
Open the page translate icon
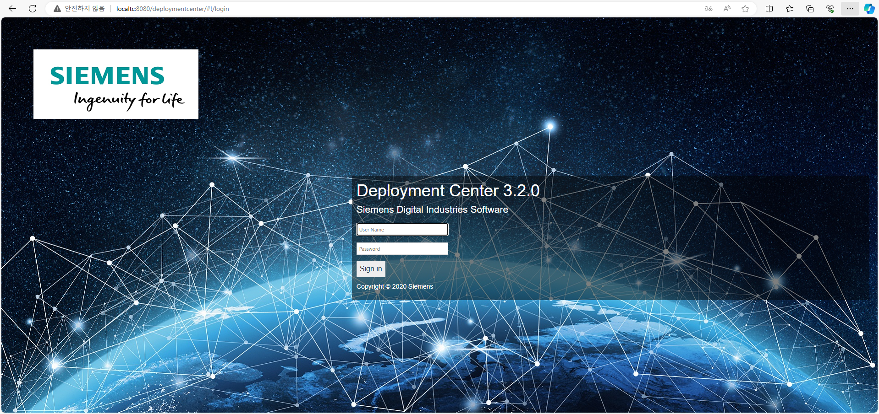tap(708, 9)
